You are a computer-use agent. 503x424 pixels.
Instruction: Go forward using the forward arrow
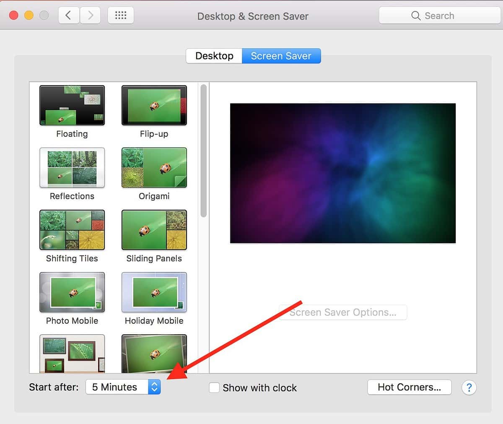click(91, 15)
